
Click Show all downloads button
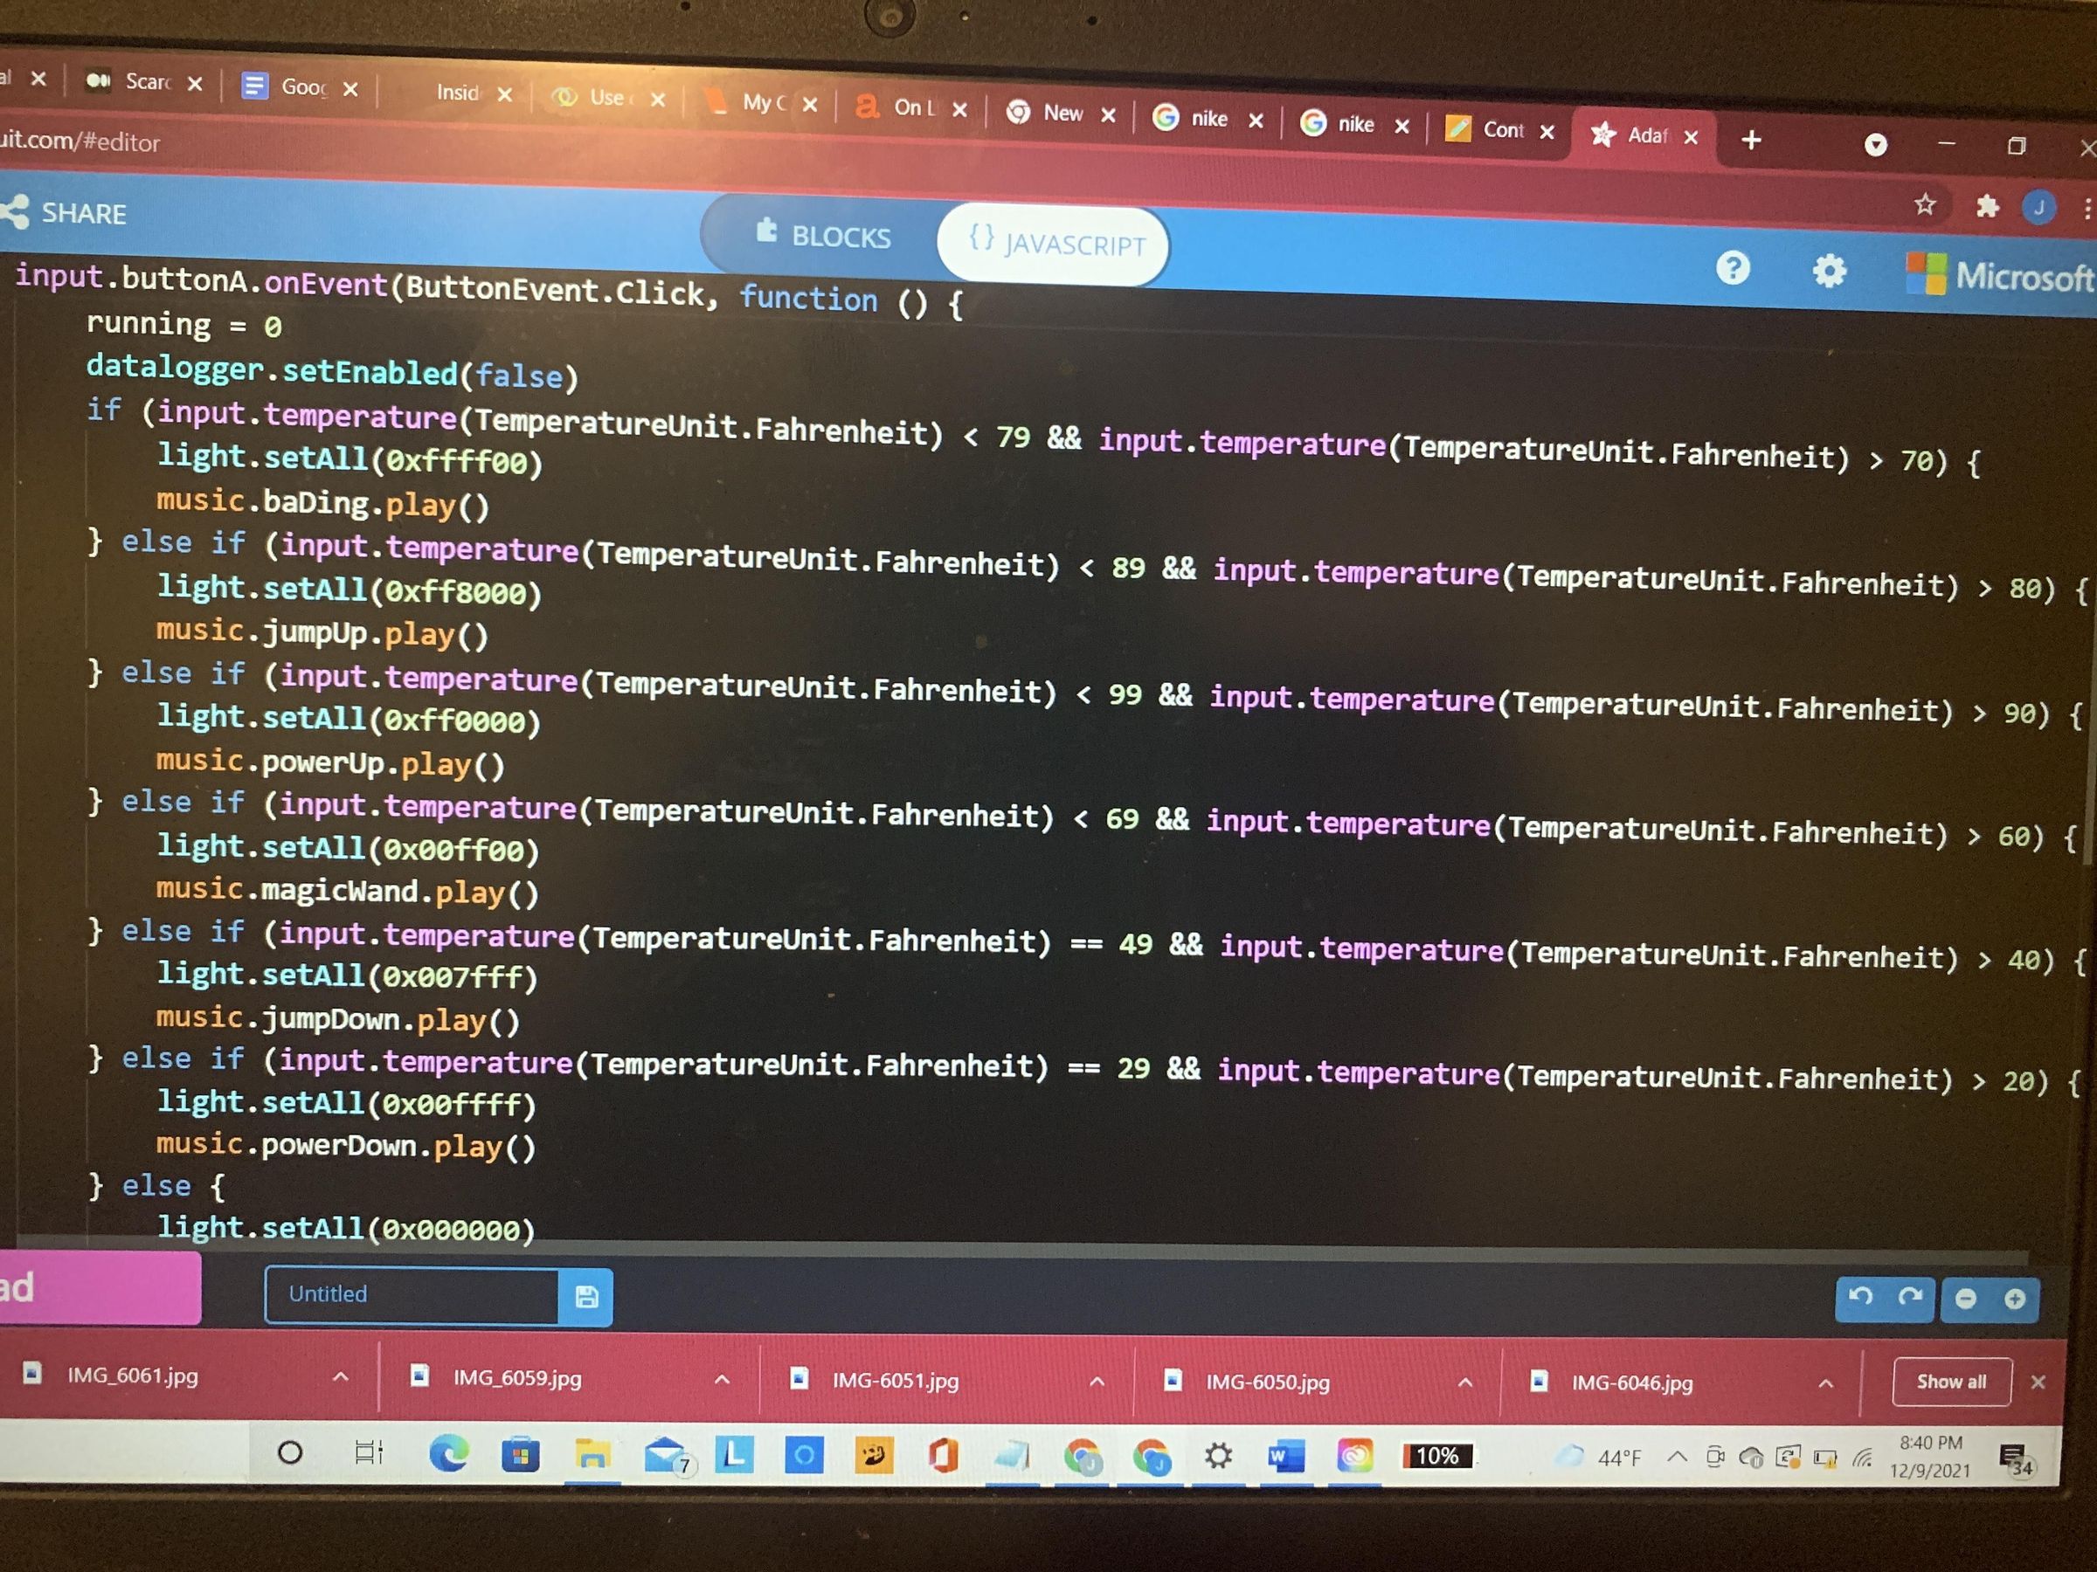pos(1950,1382)
